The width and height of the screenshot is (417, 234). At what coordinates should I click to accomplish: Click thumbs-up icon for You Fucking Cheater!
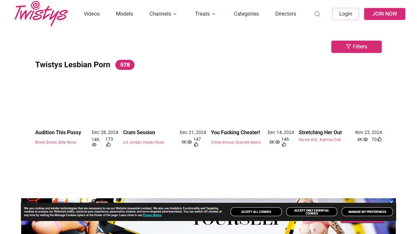tap(284, 145)
